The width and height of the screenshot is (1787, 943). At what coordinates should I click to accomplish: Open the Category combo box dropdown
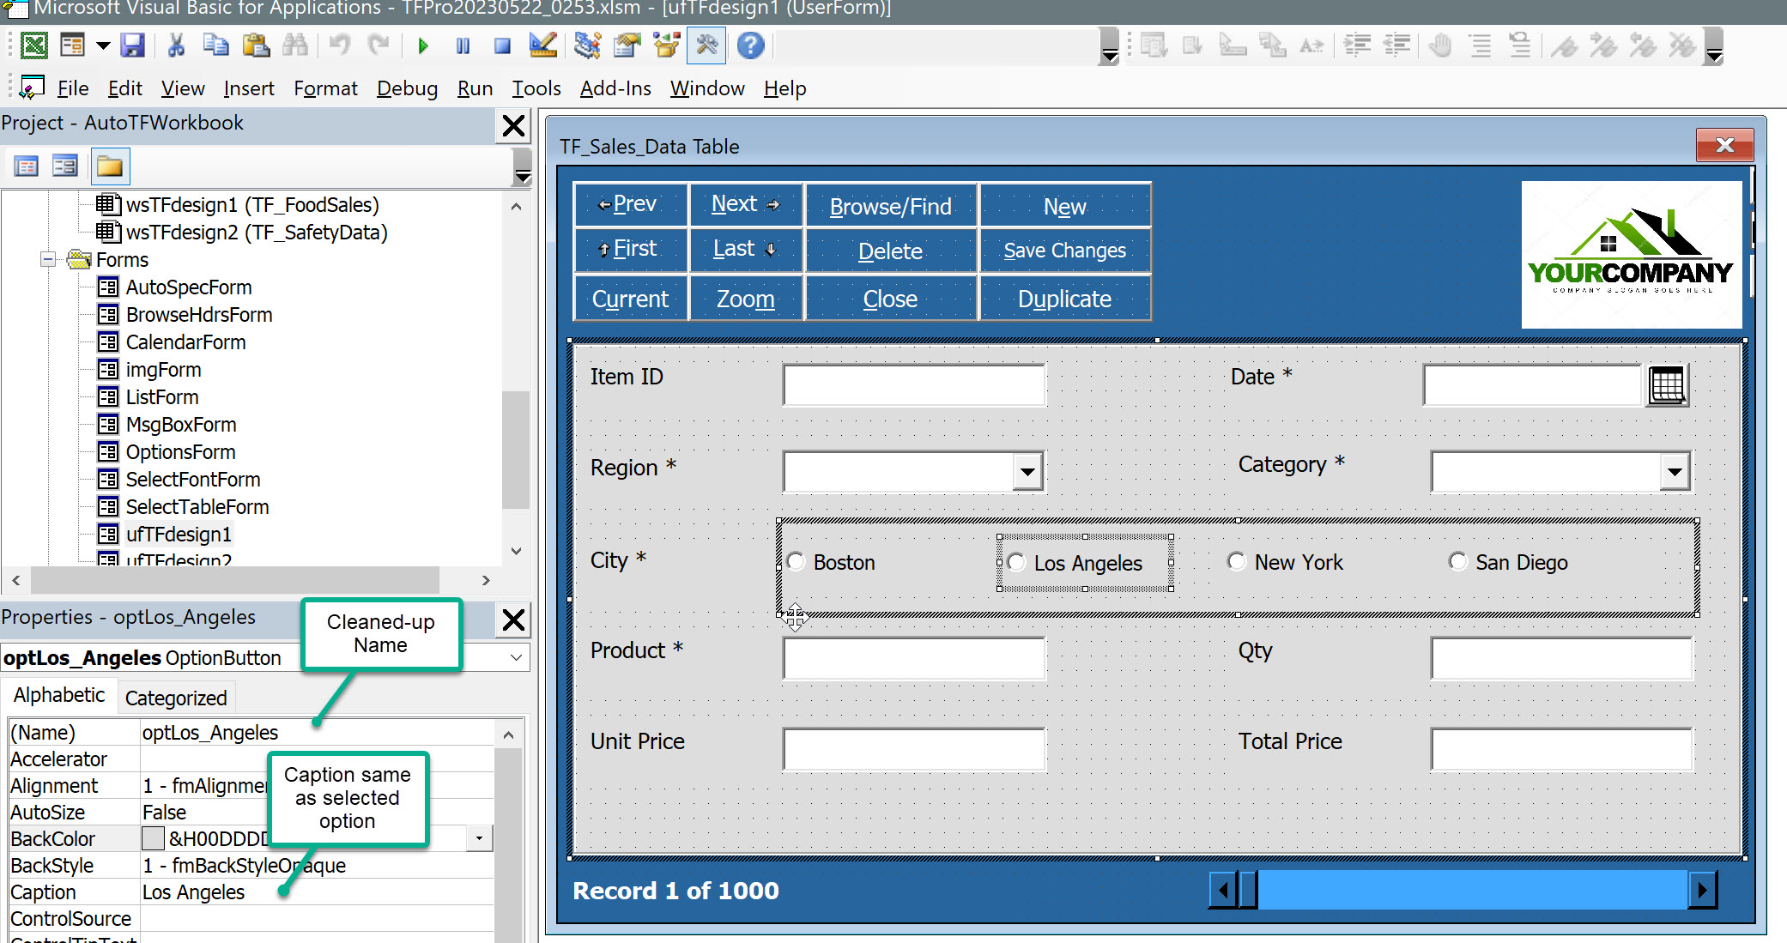(x=1674, y=471)
